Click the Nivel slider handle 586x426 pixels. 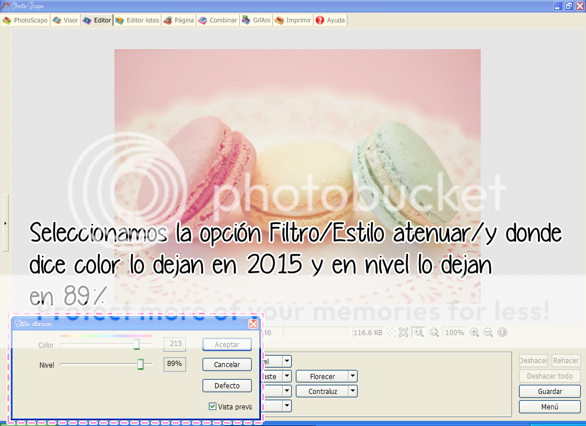coord(141,364)
